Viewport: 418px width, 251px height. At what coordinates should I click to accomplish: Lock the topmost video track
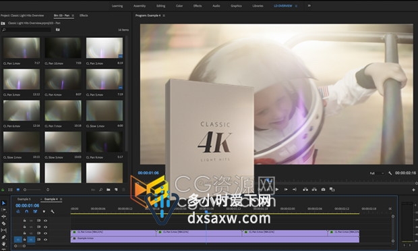[x=24, y=221]
